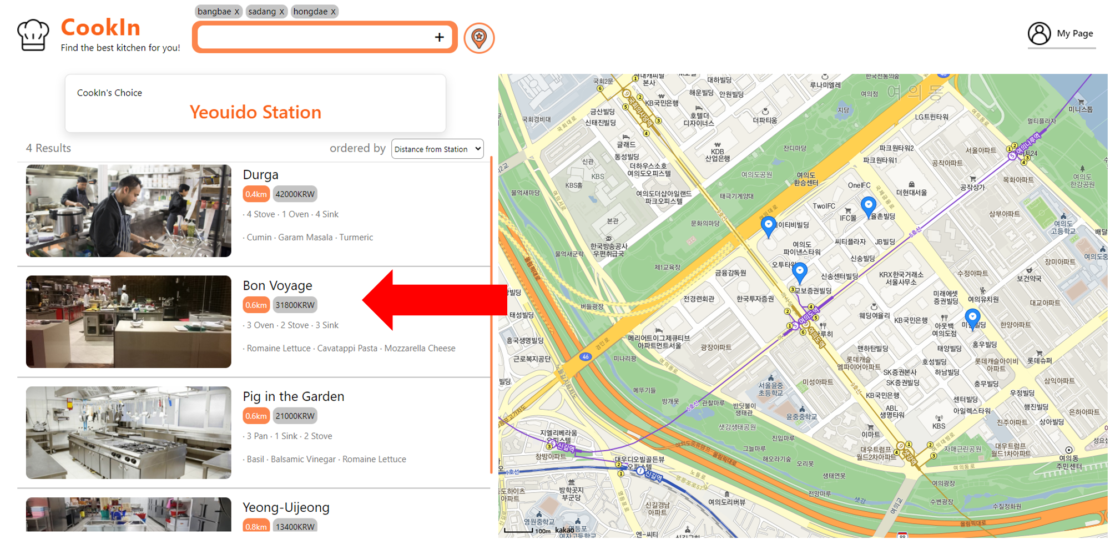1110x539 pixels.
Task: Remove the bangbae tag
Action: (237, 12)
